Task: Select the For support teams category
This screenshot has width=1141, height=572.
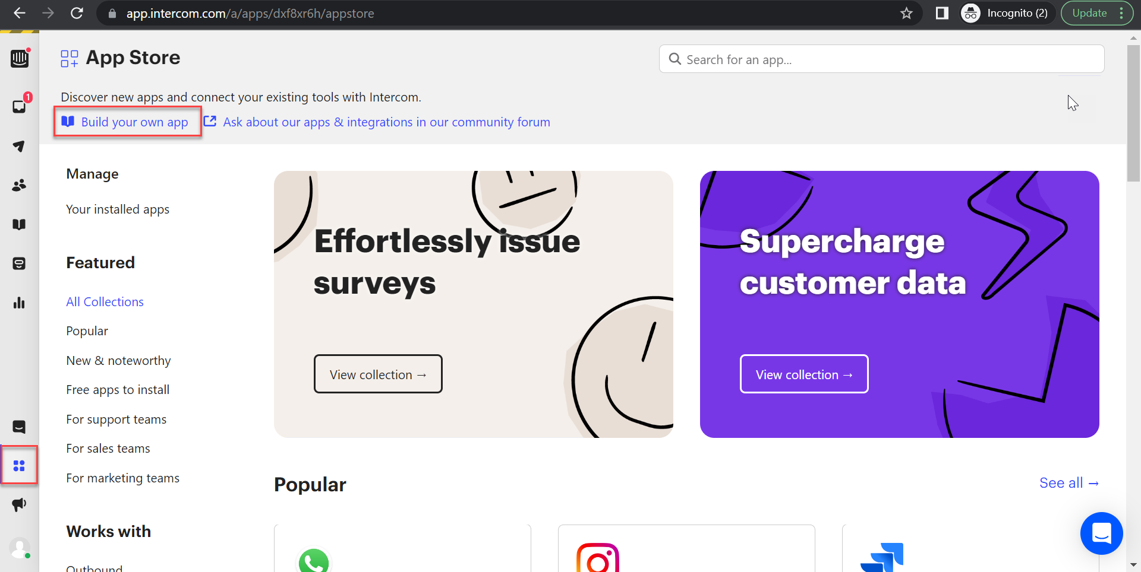Action: point(116,419)
